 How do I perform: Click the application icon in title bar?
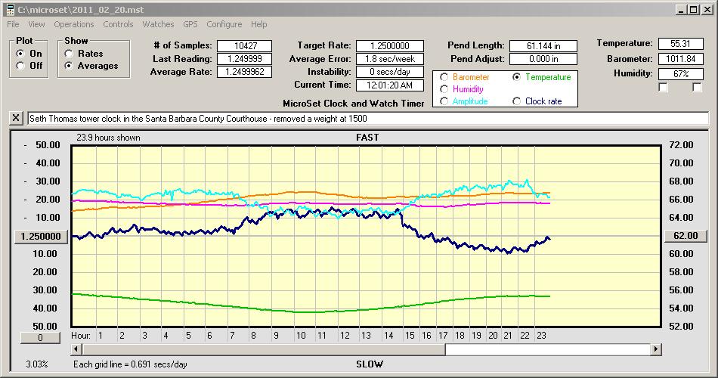point(10,9)
